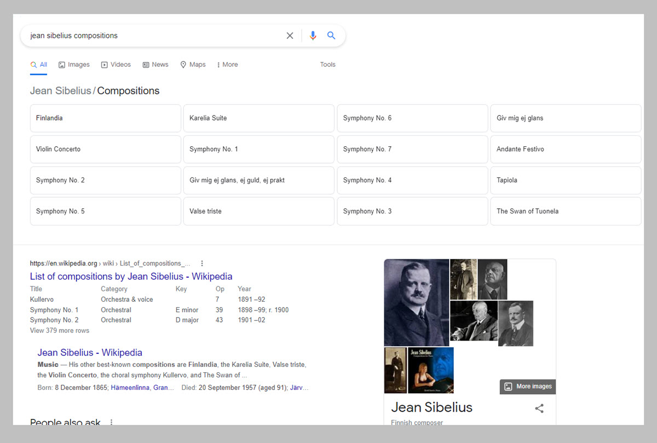Select the Finlandia composition card
The height and width of the screenshot is (443, 657).
[x=105, y=118]
